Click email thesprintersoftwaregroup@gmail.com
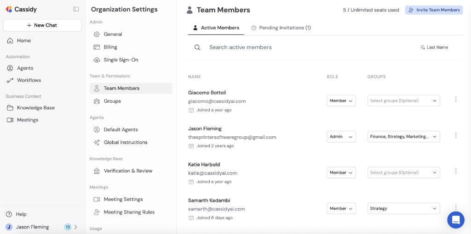Viewport: 471px width, 234px height. point(232,137)
